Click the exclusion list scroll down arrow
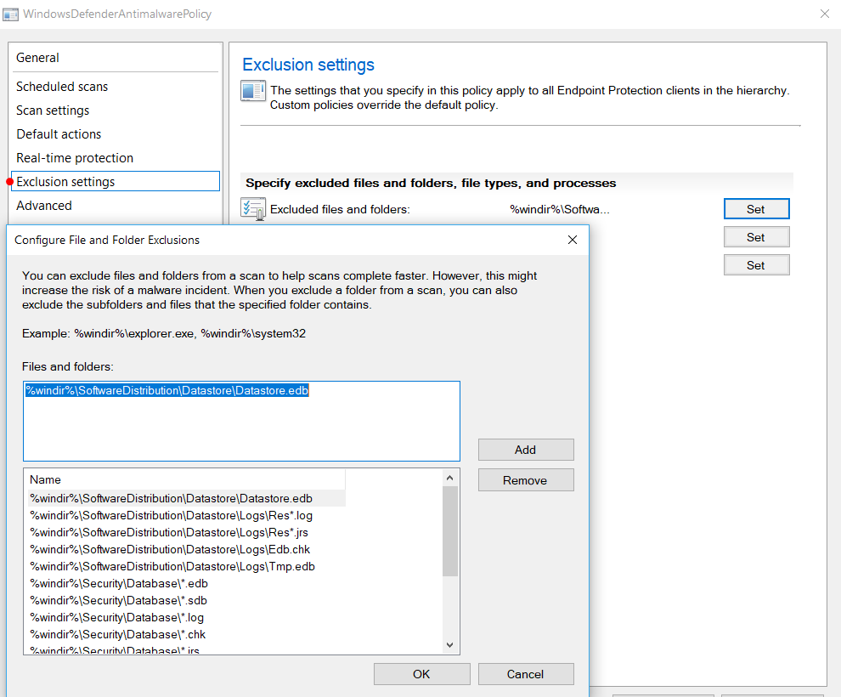The image size is (841, 697). click(x=450, y=645)
